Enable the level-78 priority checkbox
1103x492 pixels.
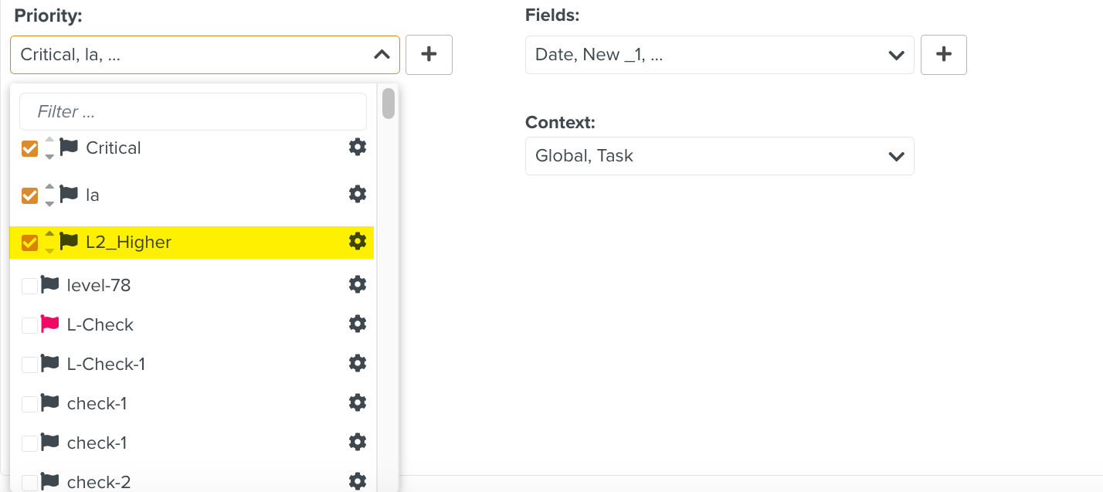point(29,286)
